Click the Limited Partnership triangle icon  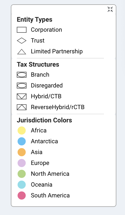(22, 52)
